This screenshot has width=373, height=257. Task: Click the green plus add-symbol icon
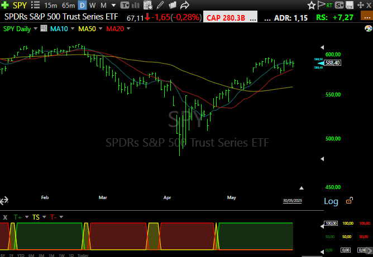click(x=5, y=5)
